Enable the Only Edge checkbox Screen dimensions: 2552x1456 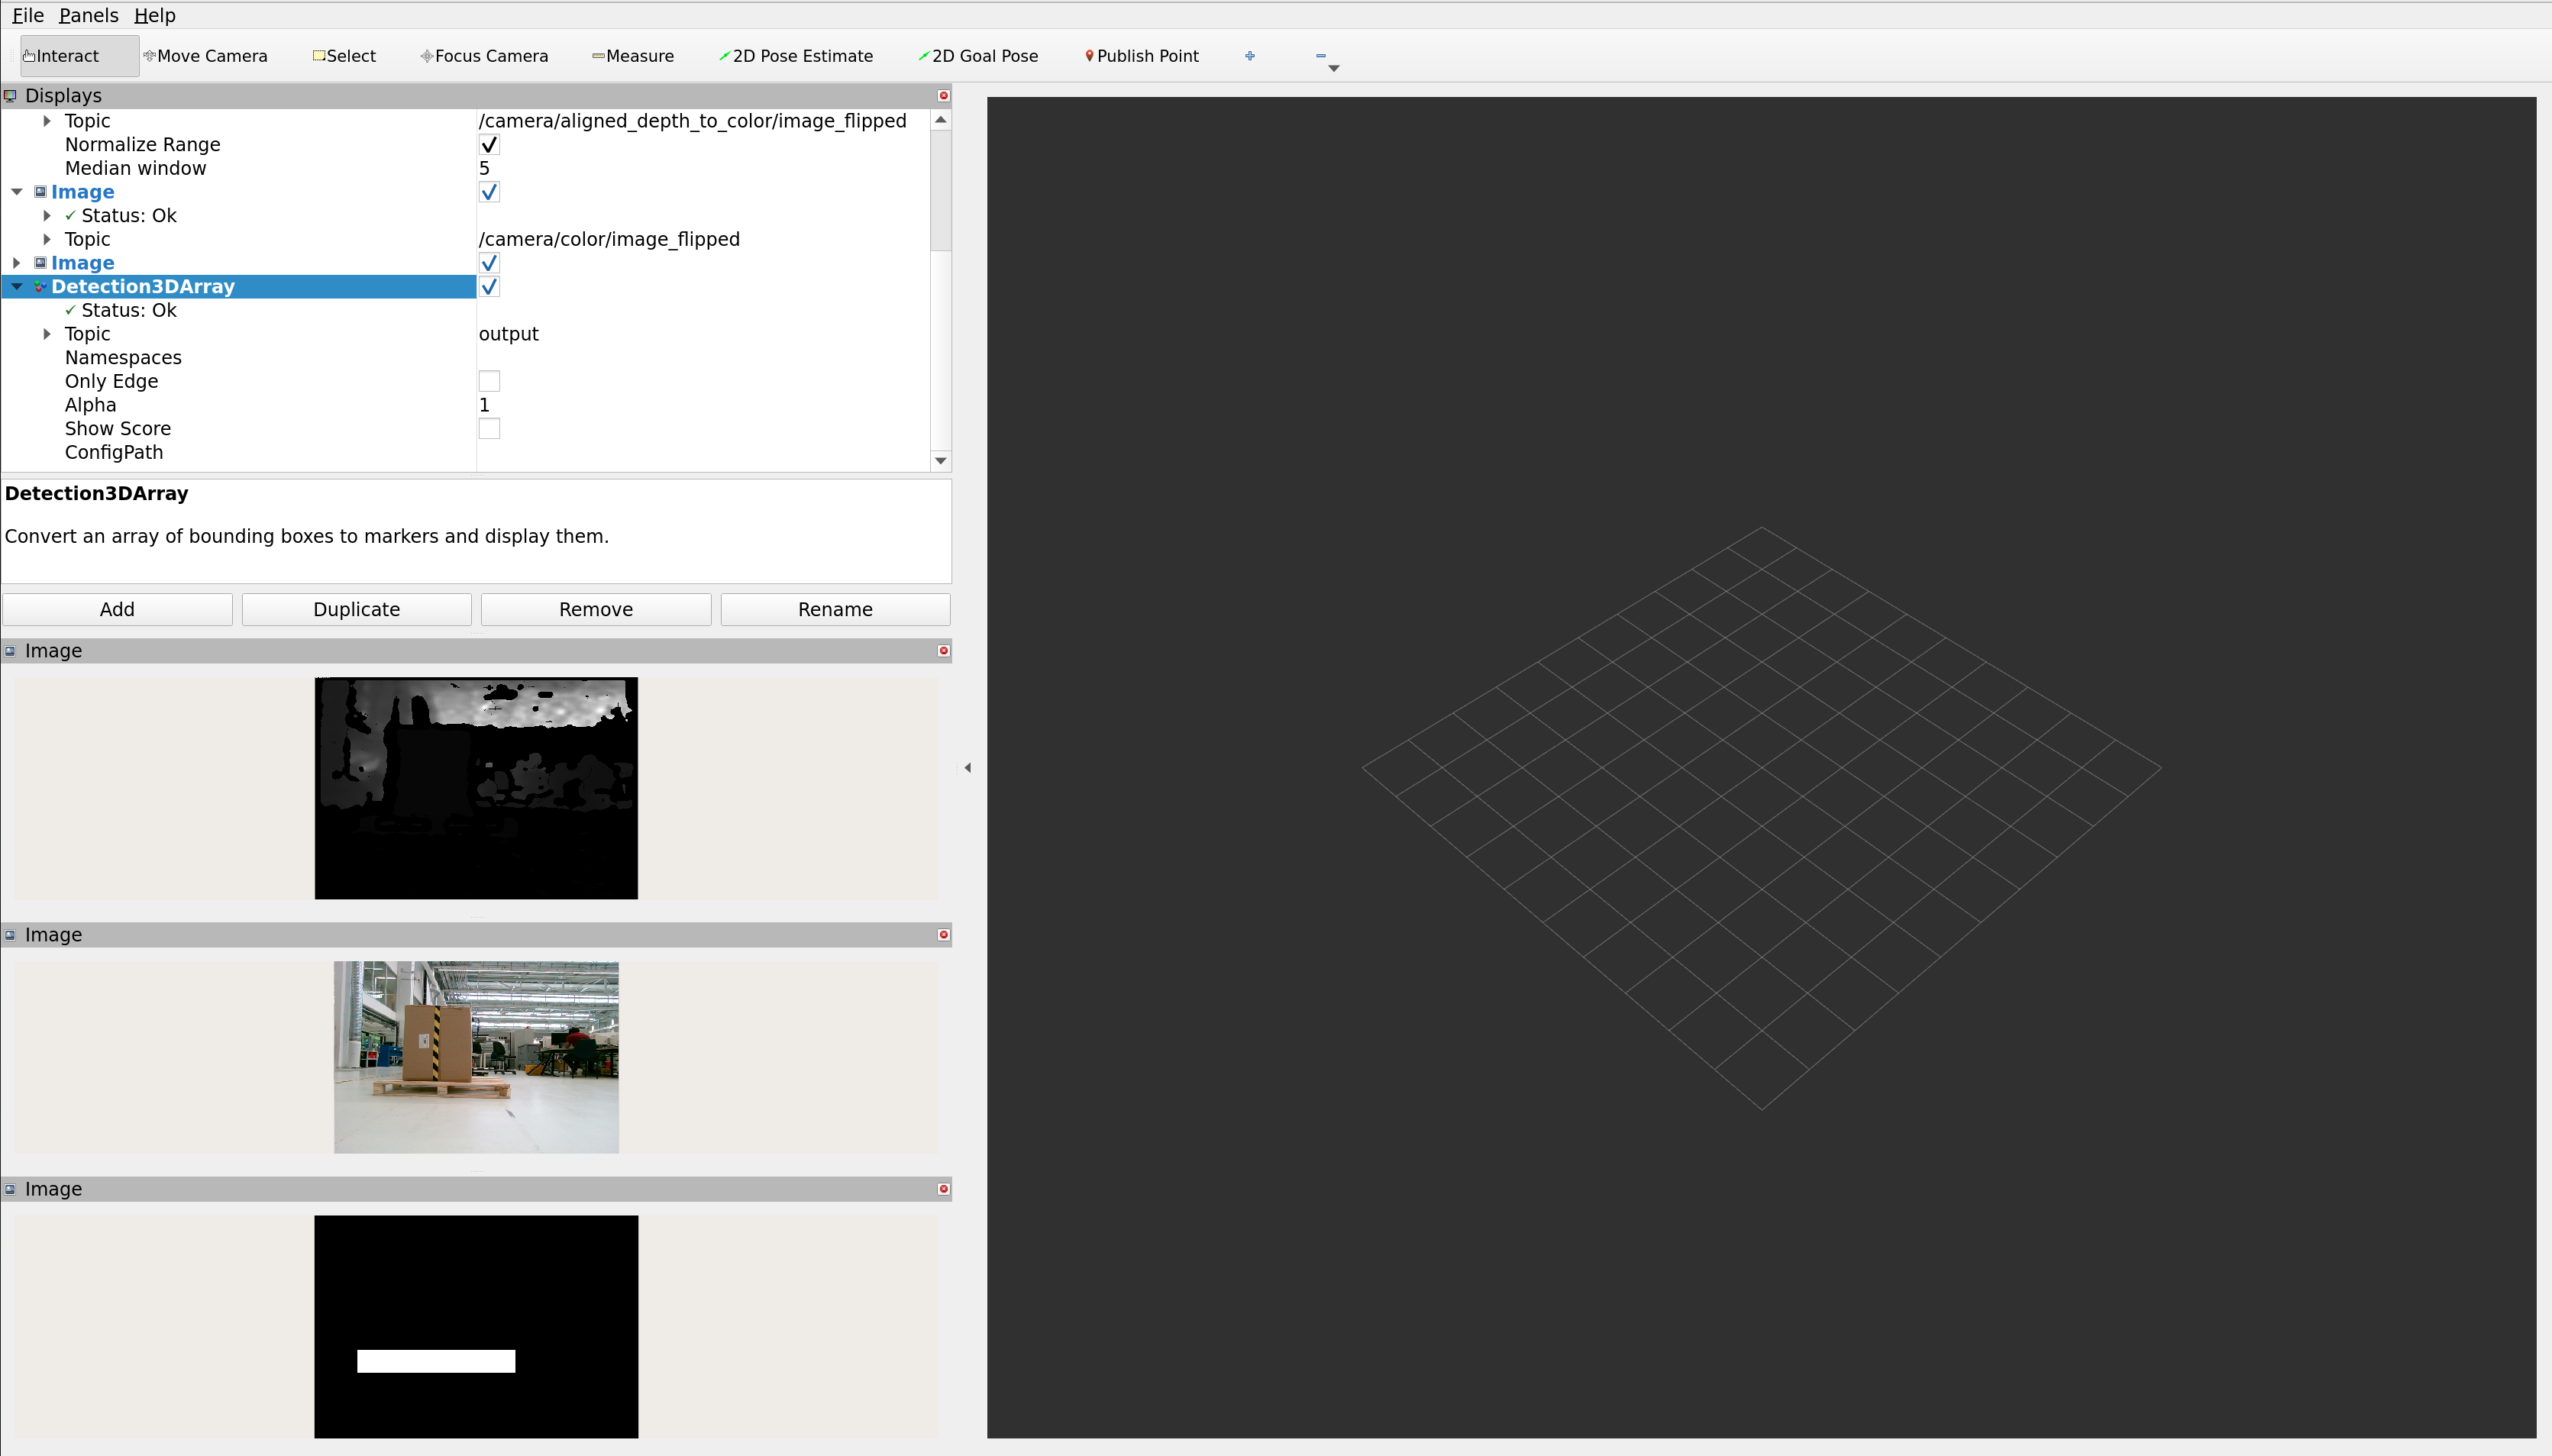(489, 381)
